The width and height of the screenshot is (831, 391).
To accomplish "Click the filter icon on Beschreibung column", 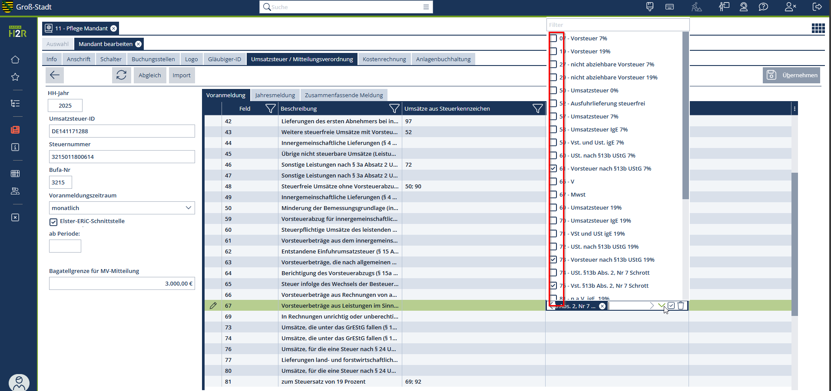I will (394, 108).
